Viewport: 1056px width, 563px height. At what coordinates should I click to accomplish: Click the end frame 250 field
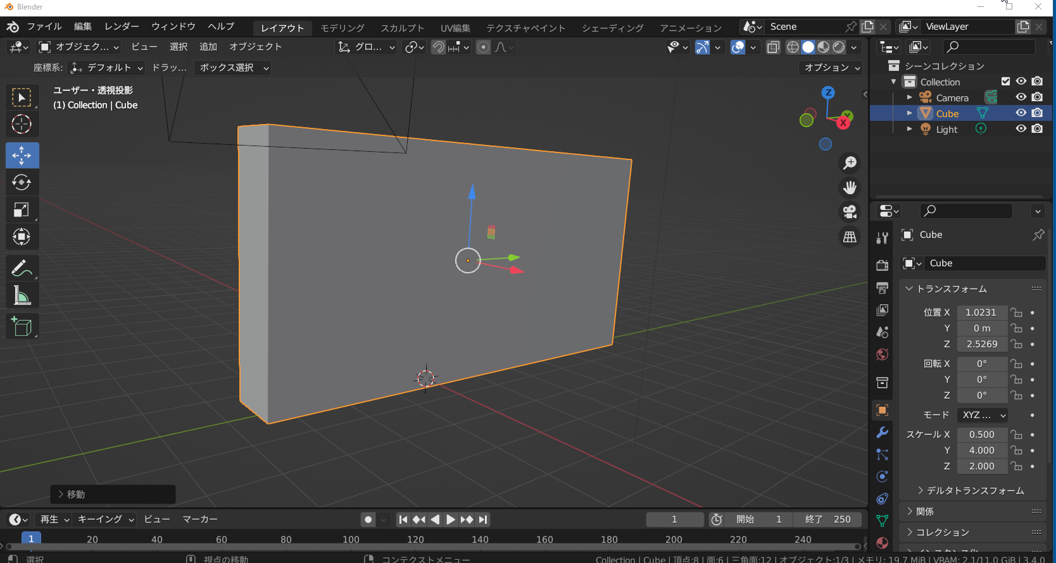828,519
